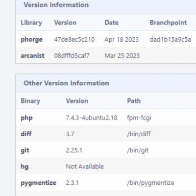Select the phorge library name
The height and width of the screenshot is (196, 196).
32,40
